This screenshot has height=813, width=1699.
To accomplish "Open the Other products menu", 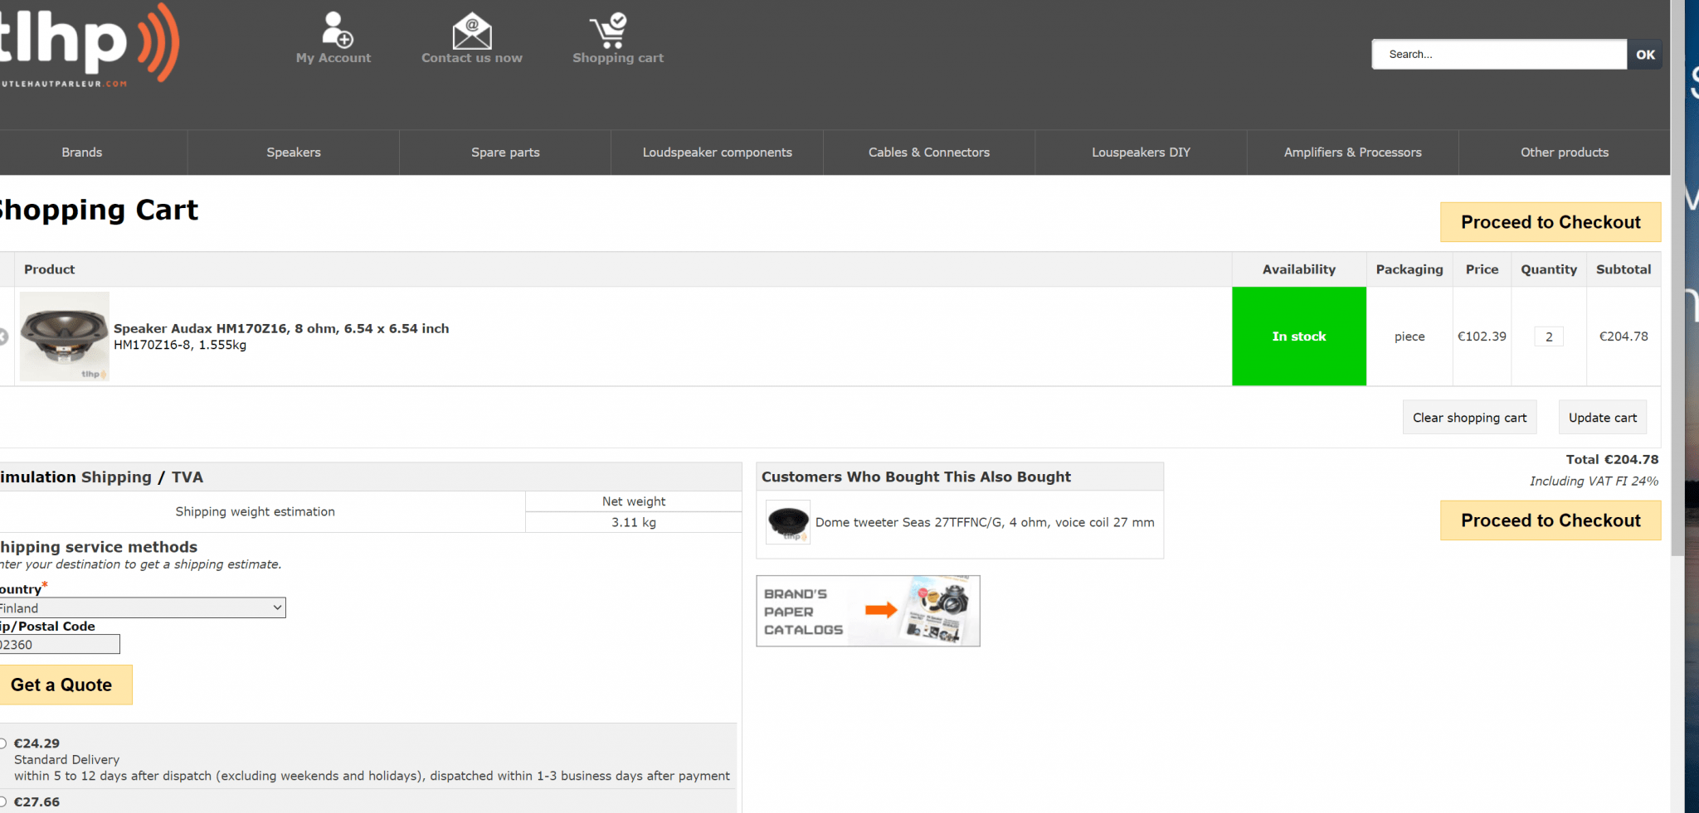I will 1565,152.
